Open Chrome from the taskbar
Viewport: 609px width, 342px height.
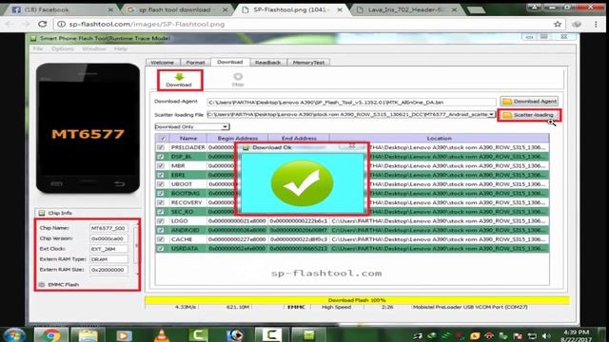(x=51, y=335)
